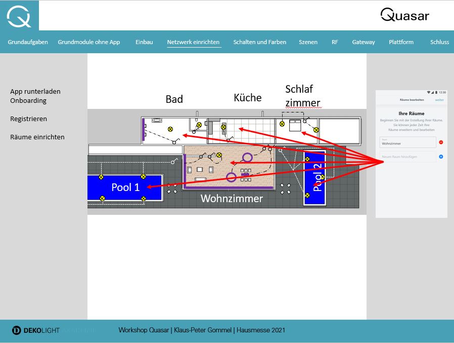This screenshot has width=454, height=343.
Task: Click the yellow lamp symbol in the Bad room
Action: pos(170,129)
